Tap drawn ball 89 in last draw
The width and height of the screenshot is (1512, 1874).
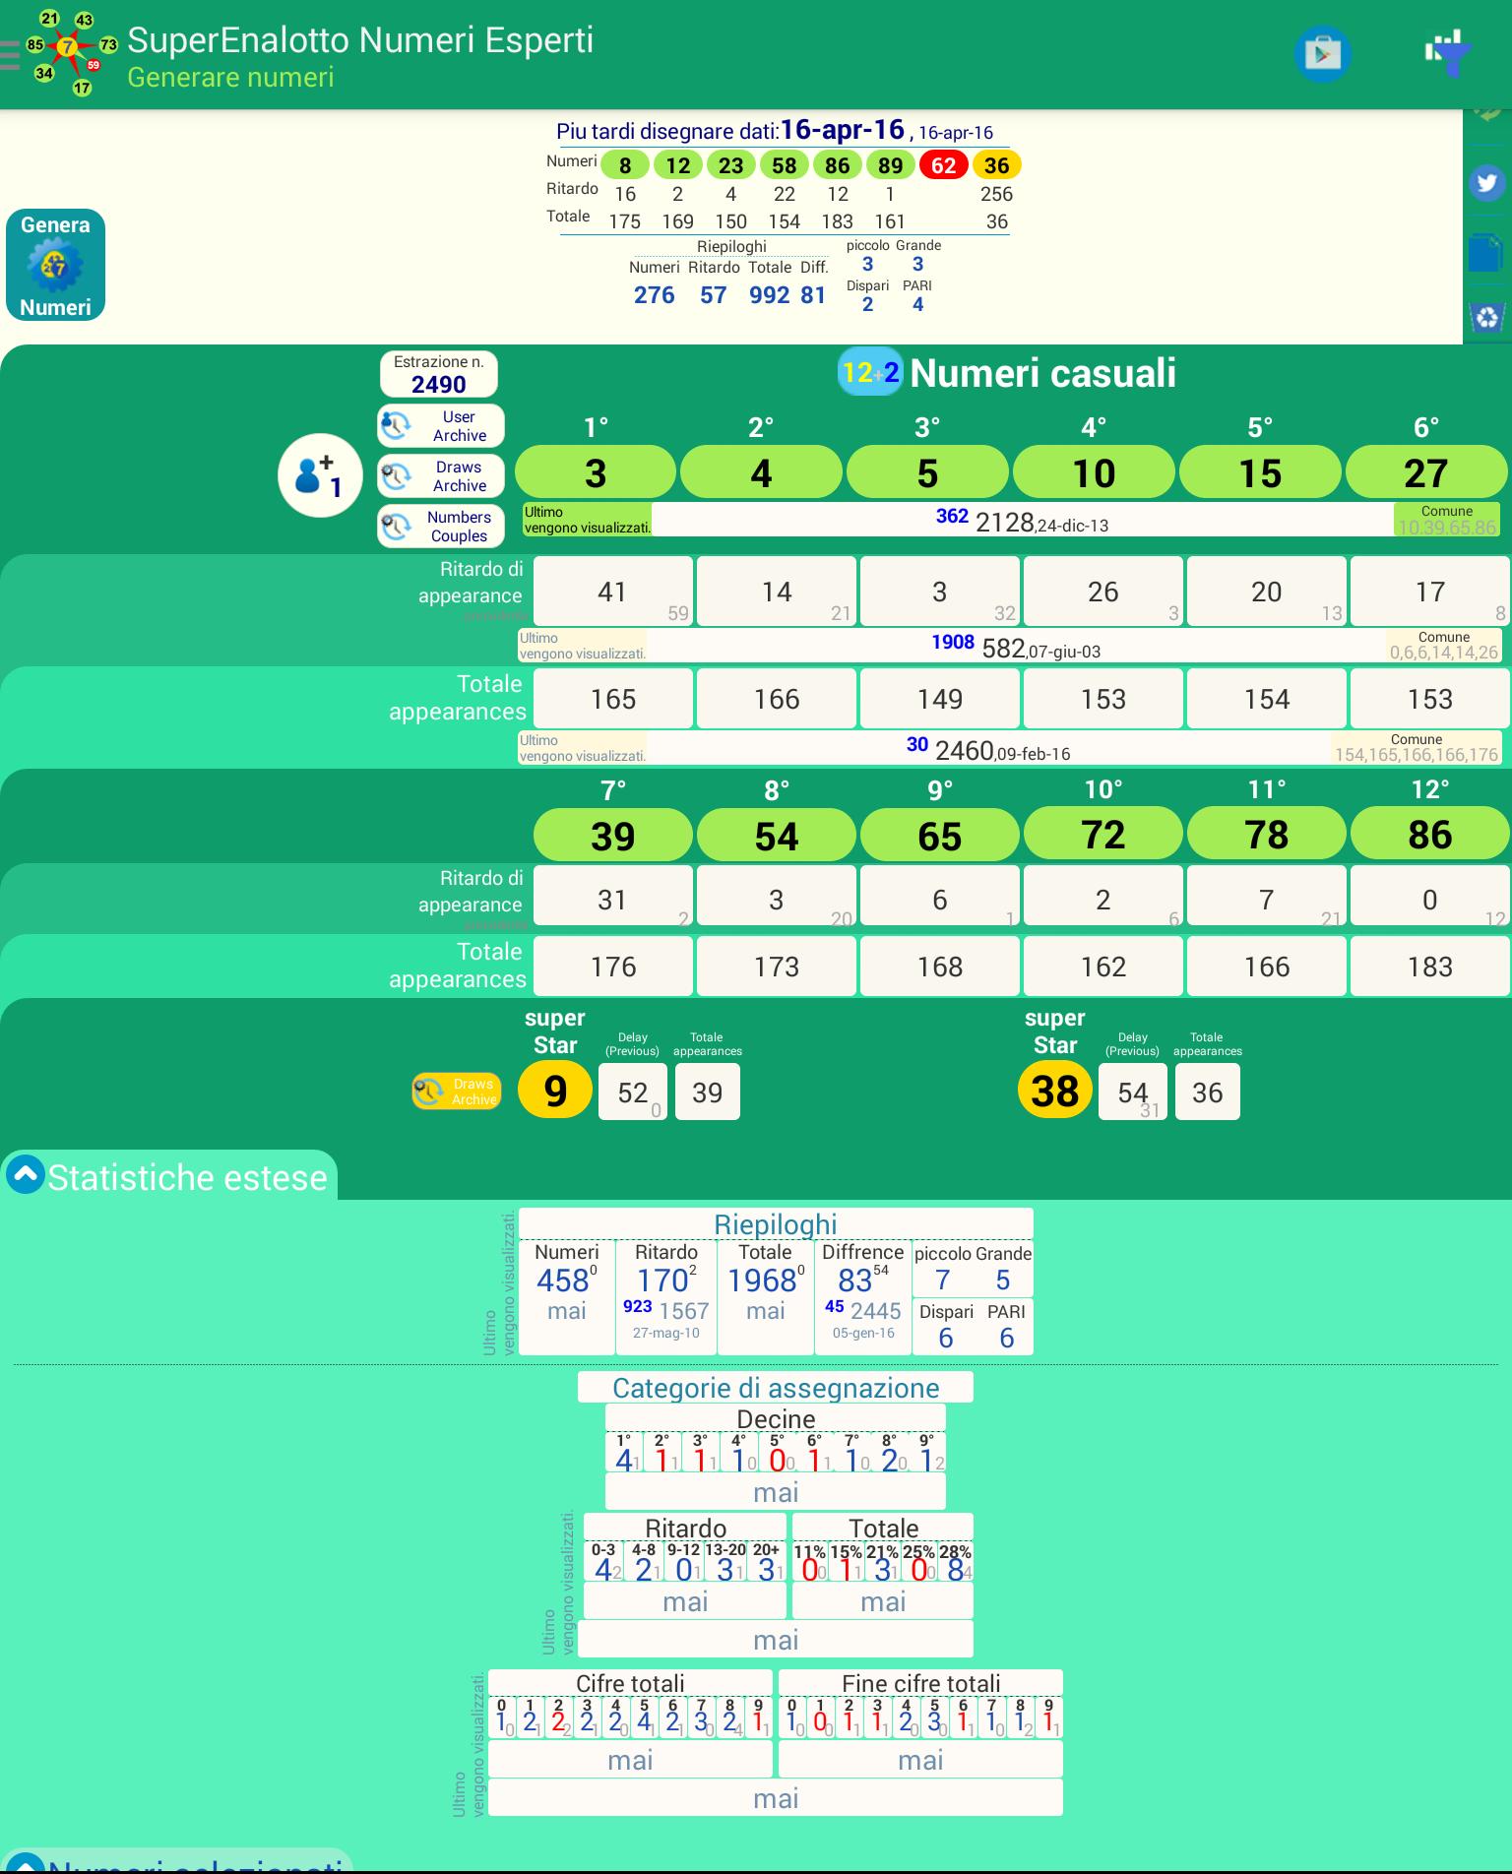coord(890,165)
